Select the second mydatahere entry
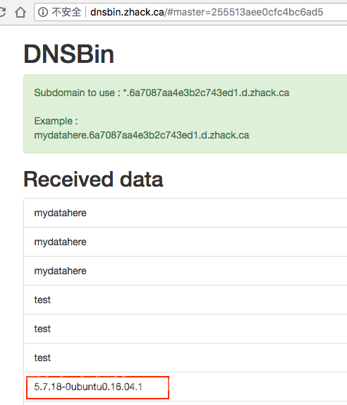 point(185,242)
